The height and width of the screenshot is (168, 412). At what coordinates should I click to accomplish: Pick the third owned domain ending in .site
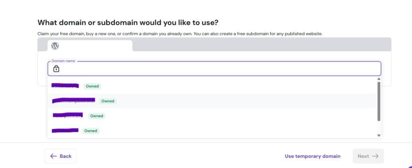pyautogui.click(x=68, y=116)
